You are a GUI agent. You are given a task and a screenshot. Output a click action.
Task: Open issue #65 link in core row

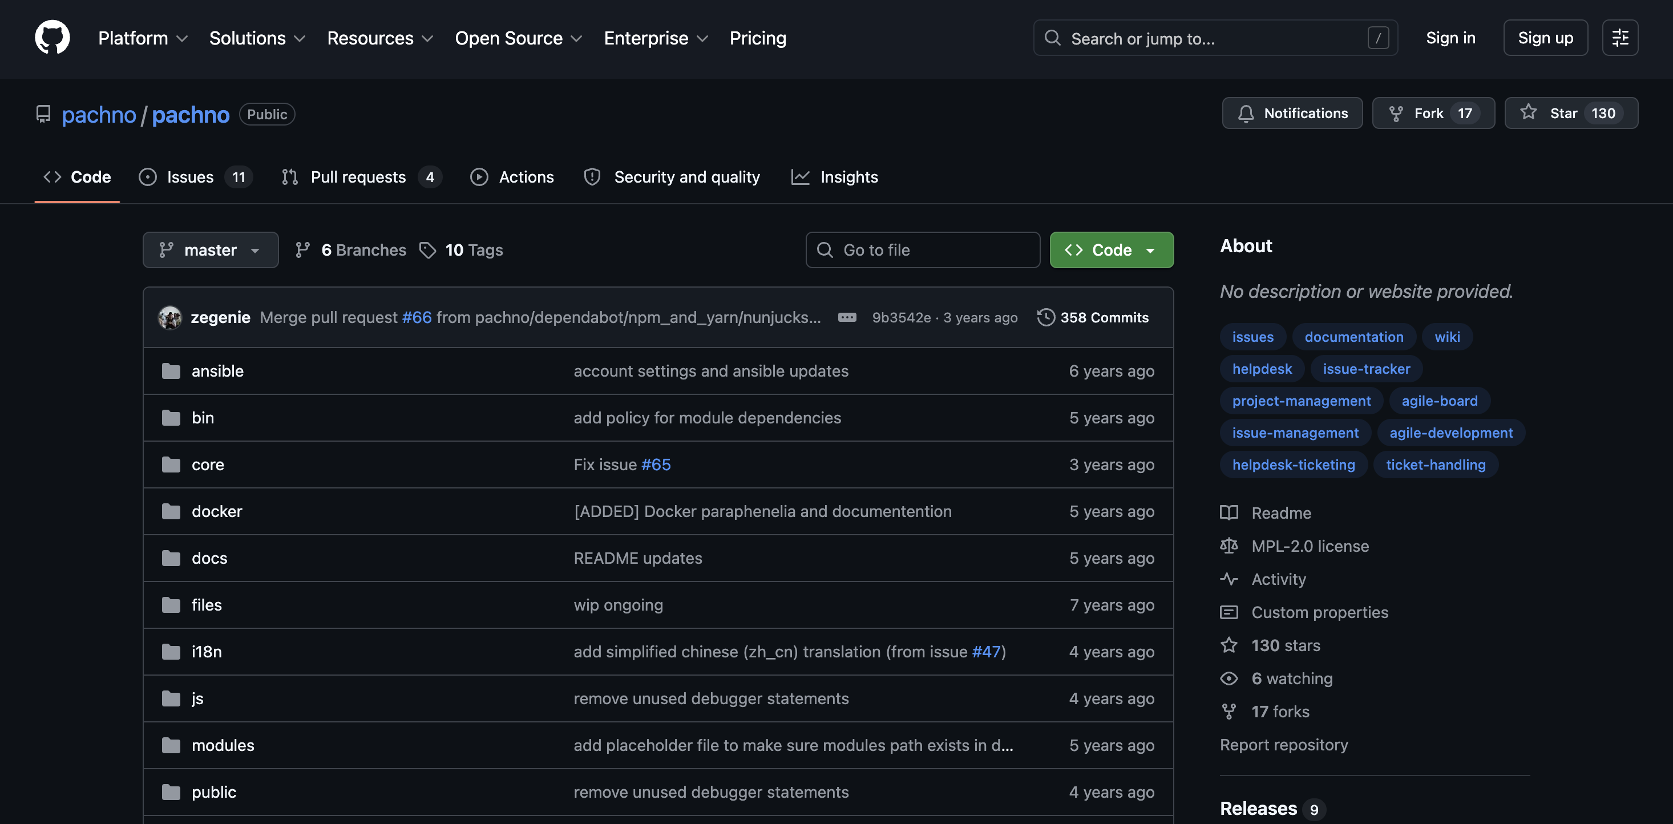[656, 464]
